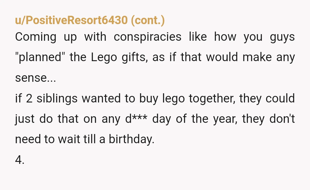Select the word "Coming" at paragraph start

(x=36, y=37)
